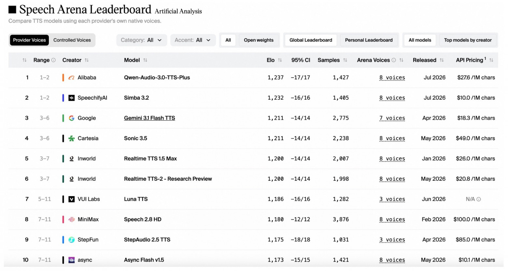Viewport: 508px width, 271px height.
Task: Click the 1,237 Elo score
Action: pos(275,78)
